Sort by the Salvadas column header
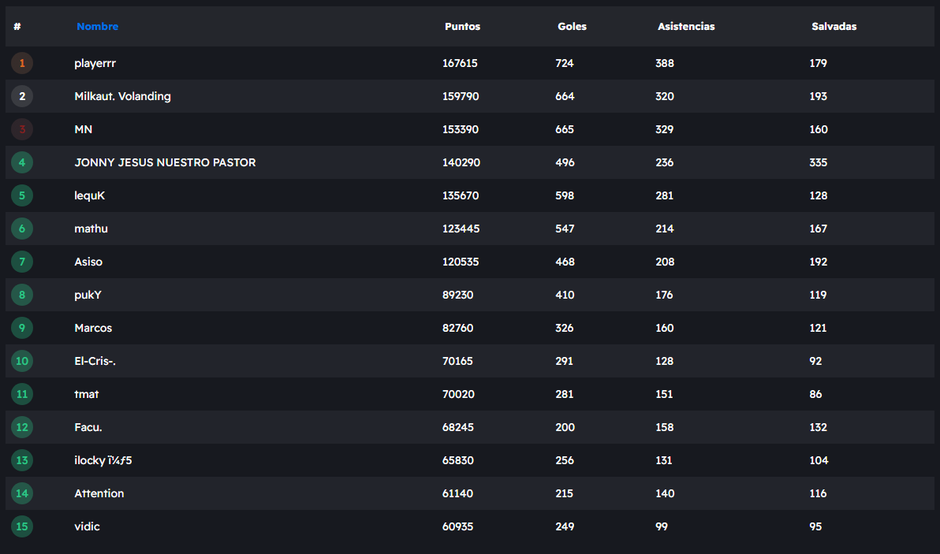The image size is (940, 554). [x=834, y=27]
